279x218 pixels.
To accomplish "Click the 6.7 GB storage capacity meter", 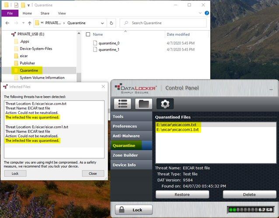I will coord(249,210).
